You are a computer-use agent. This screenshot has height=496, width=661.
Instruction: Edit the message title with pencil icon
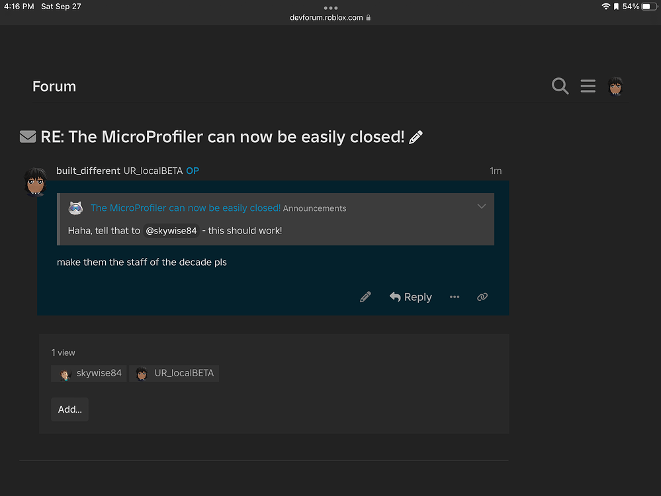coord(416,137)
